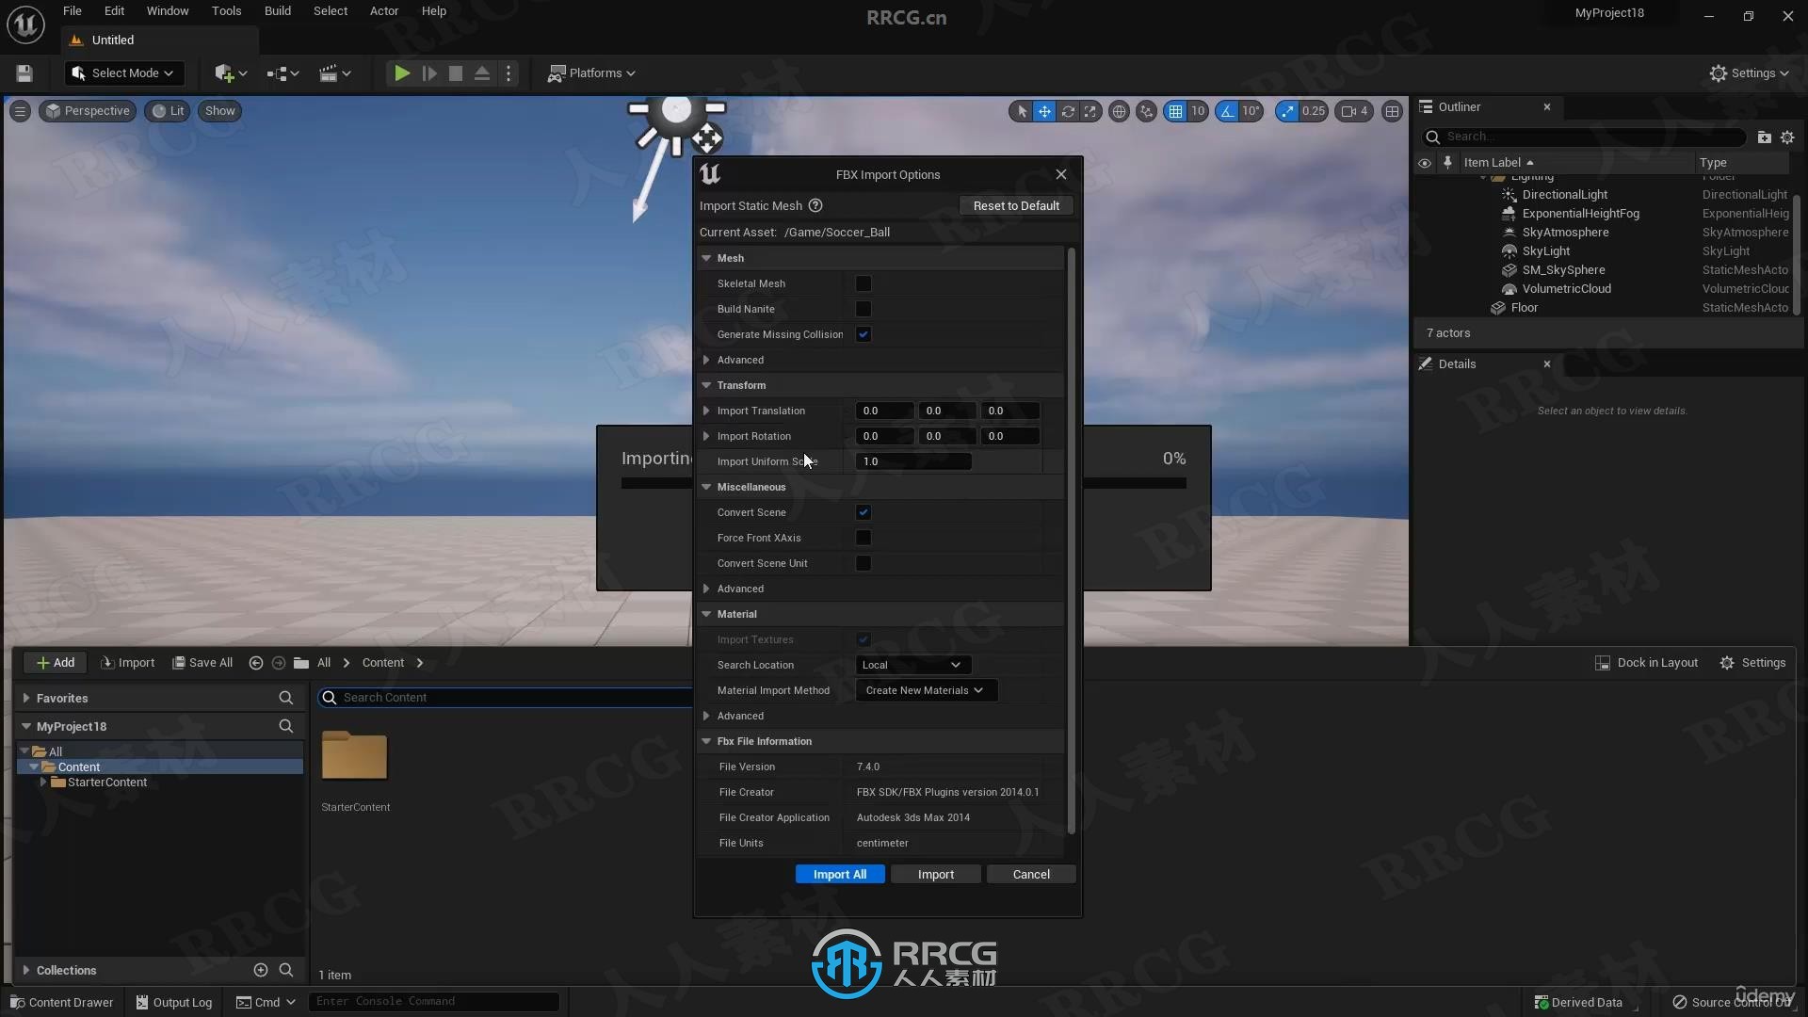This screenshot has width=1808, height=1017.
Task: Uncheck Generate Missing Collision checkbox
Action: pos(864,334)
